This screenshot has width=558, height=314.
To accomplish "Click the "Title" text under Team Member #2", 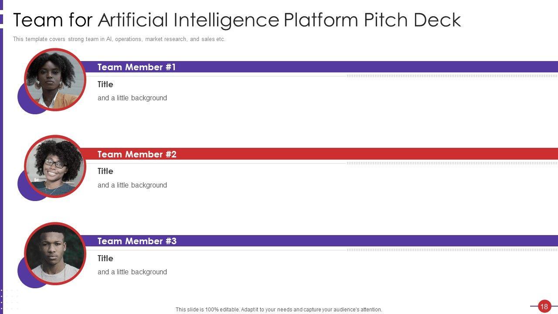I will [x=105, y=171].
